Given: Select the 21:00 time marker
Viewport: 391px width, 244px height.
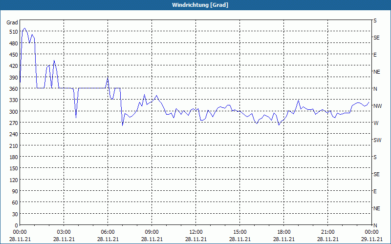Looking at the screenshot, I should pos(328,232).
